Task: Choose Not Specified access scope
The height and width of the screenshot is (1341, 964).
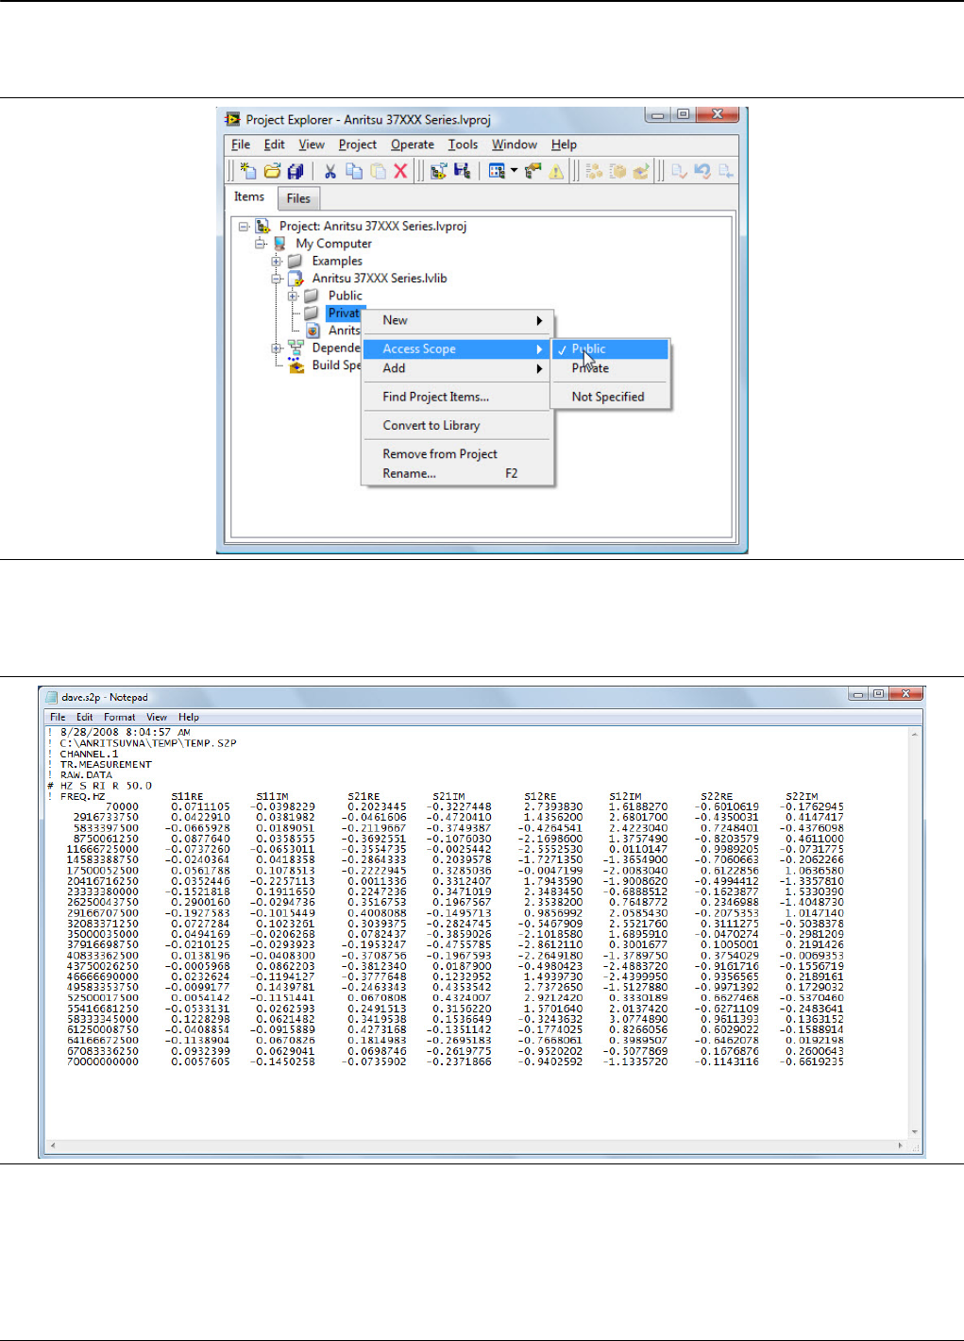Action: pyautogui.click(x=611, y=397)
